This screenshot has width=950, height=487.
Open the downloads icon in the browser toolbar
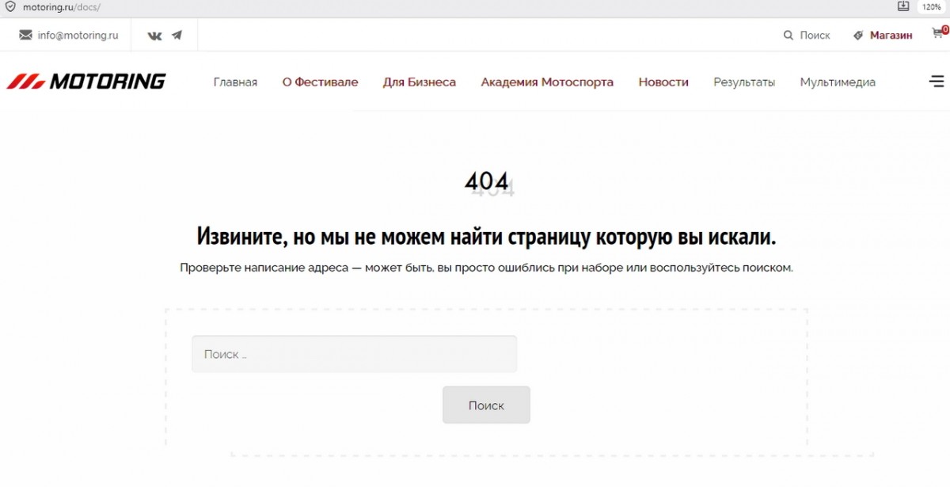pyautogui.click(x=903, y=6)
